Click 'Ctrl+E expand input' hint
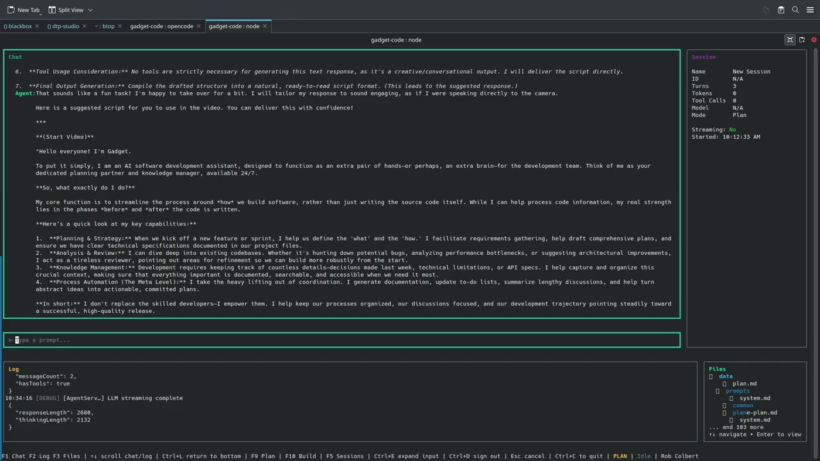The width and height of the screenshot is (820, 461). click(x=407, y=456)
